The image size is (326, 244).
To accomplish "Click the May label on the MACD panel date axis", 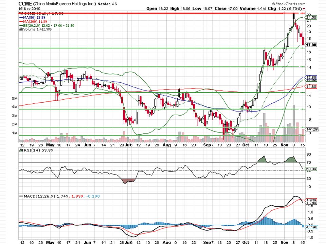I will [50, 242].
